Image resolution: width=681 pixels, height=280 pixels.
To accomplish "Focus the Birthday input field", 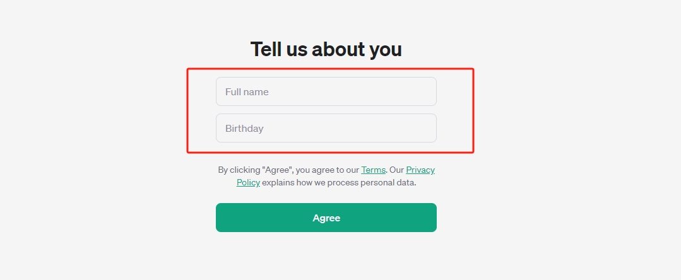I will tap(326, 128).
